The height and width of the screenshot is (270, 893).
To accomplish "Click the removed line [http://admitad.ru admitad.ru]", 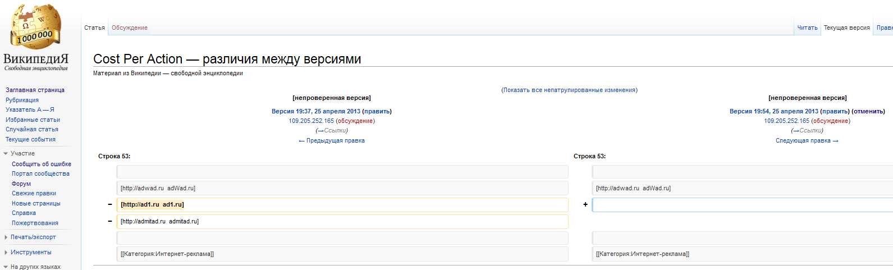I will tap(342, 222).
